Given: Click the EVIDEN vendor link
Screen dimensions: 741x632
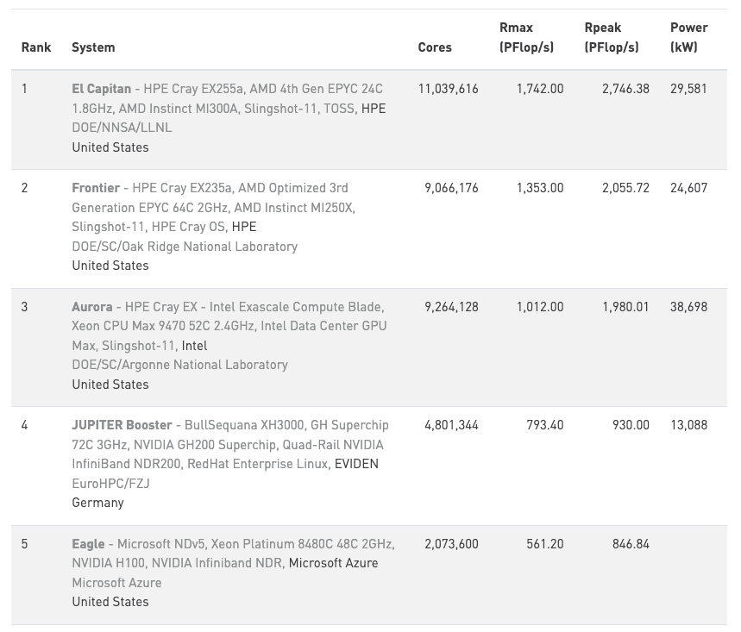Looking at the screenshot, I should (x=356, y=464).
